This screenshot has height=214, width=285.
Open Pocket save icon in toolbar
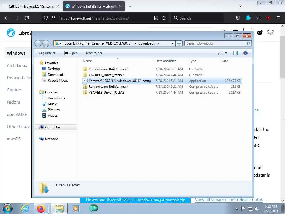(x=238, y=18)
